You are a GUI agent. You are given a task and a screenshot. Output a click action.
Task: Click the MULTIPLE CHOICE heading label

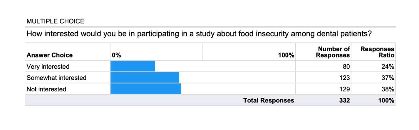55,21
